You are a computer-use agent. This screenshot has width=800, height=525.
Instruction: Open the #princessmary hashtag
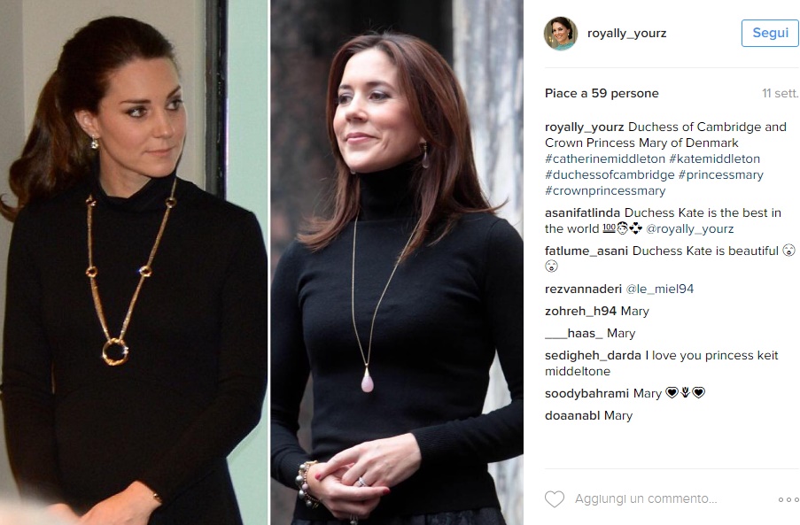[721, 174]
